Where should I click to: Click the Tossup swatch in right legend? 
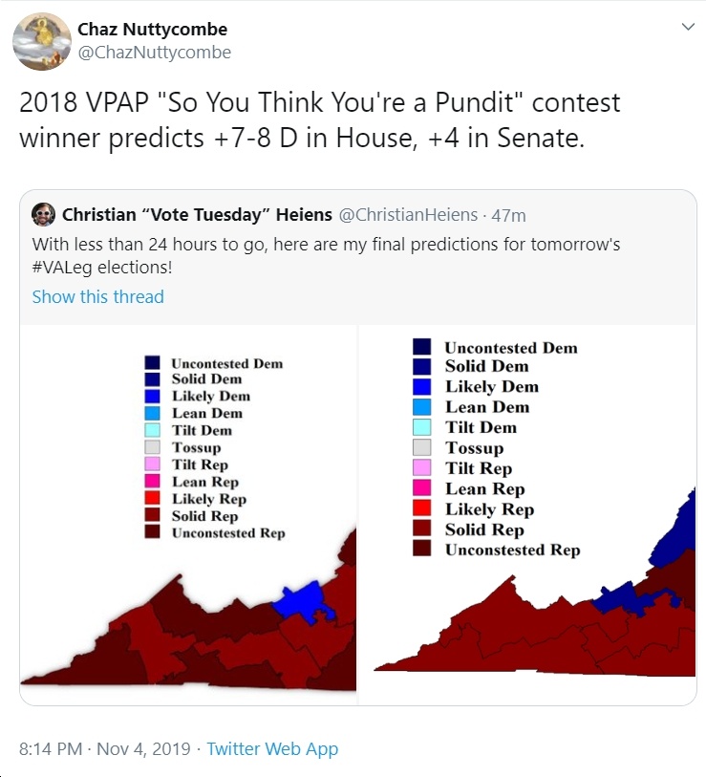(x=421, y=447)
